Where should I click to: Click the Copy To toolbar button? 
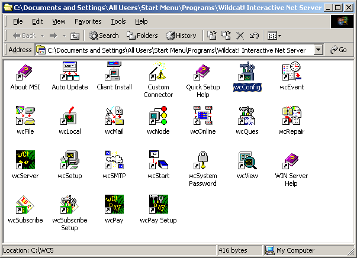(x=226, y=36)
